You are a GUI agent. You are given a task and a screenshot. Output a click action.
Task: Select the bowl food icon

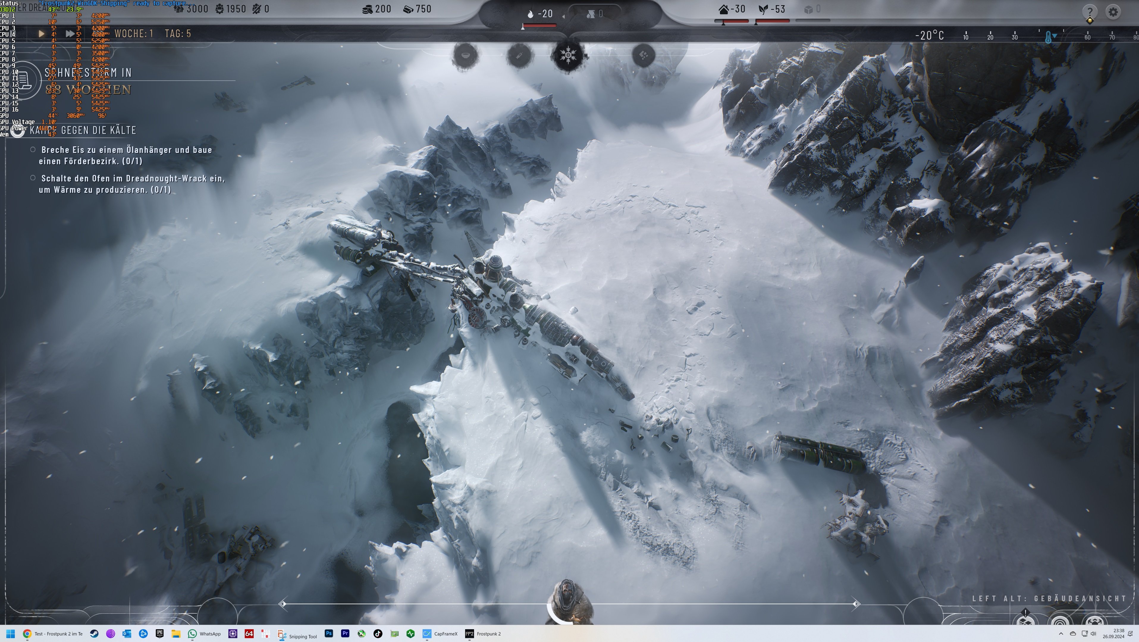point(465,55)
